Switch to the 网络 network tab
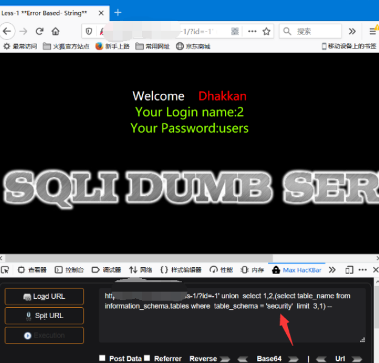The image size is (379, 363). (141, 270)
